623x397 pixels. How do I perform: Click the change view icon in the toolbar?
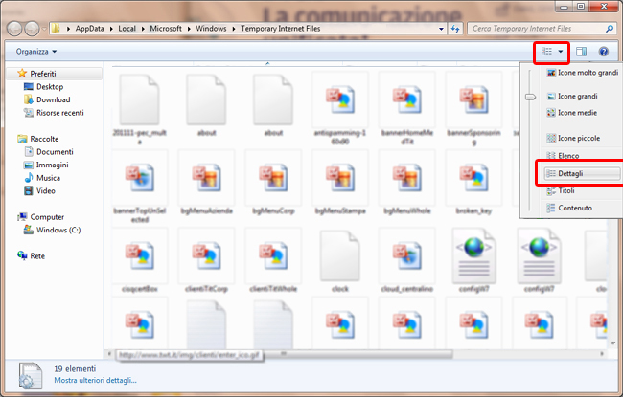(x=547, y=52)
